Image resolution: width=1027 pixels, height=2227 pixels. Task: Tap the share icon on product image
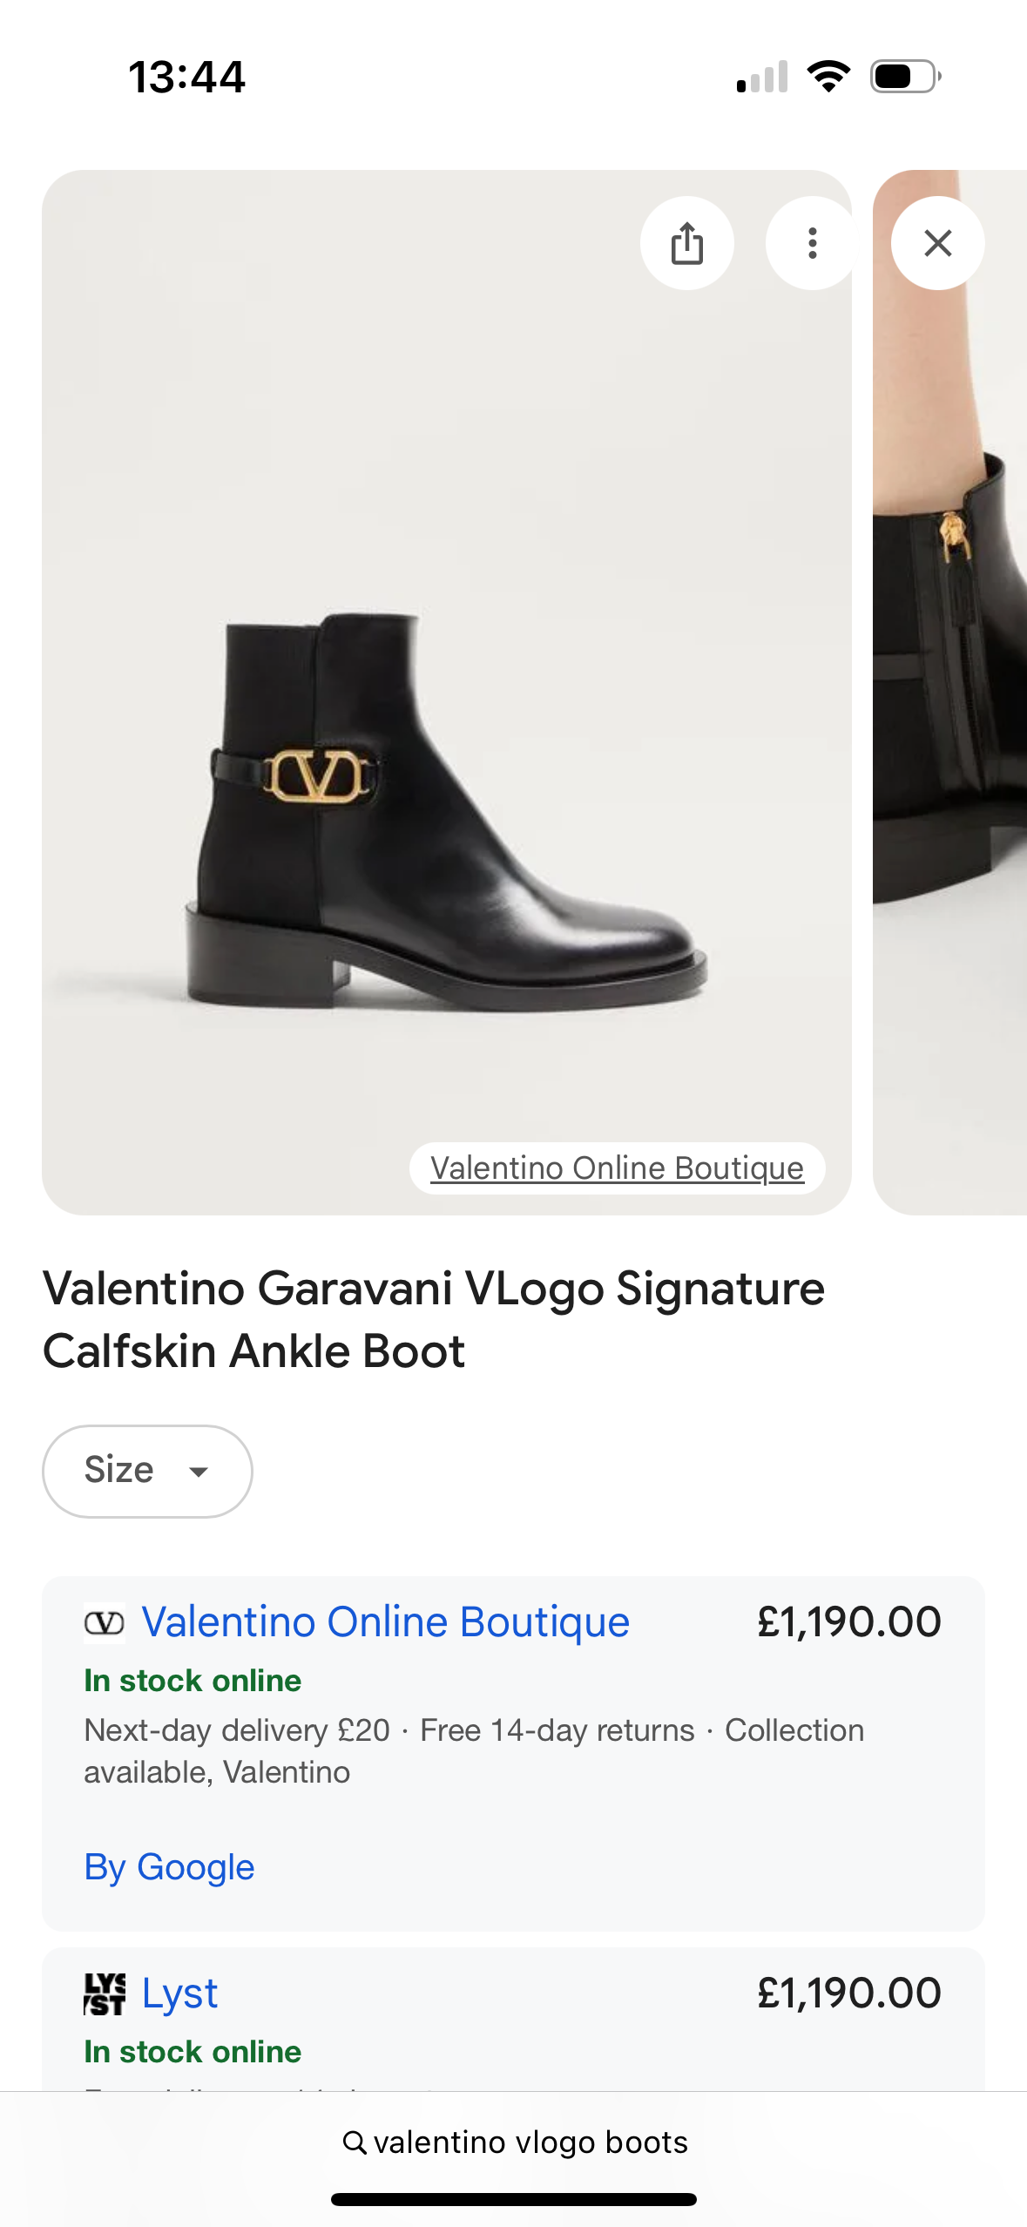click(686, 243)
